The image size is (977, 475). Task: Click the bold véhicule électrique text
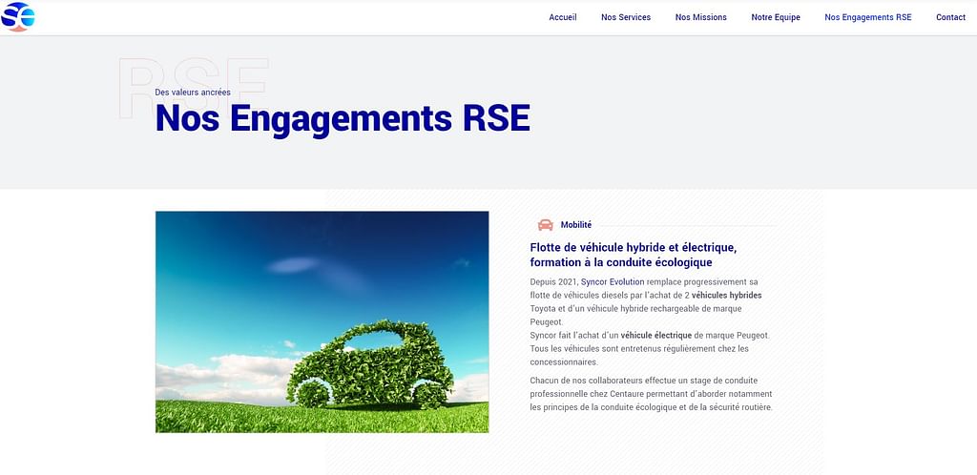click(655, 336)
